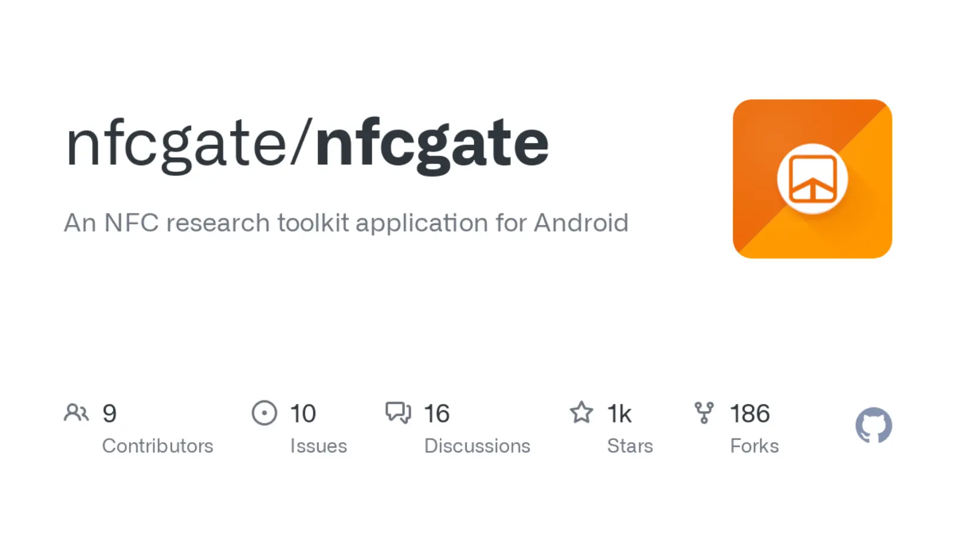
Task: Click the Forks branch icon
Action: pos(704,413)
